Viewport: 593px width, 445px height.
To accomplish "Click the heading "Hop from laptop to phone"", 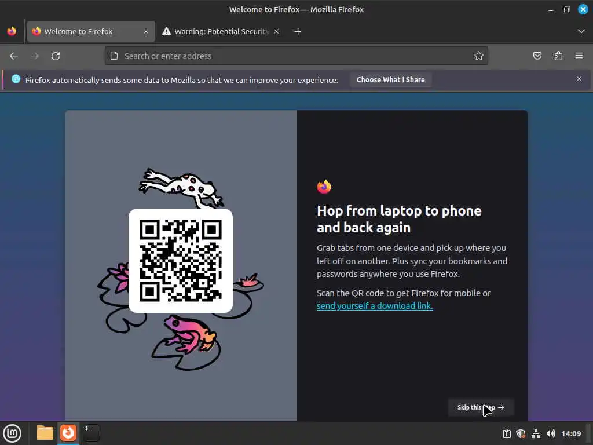I will coord(399,211).
